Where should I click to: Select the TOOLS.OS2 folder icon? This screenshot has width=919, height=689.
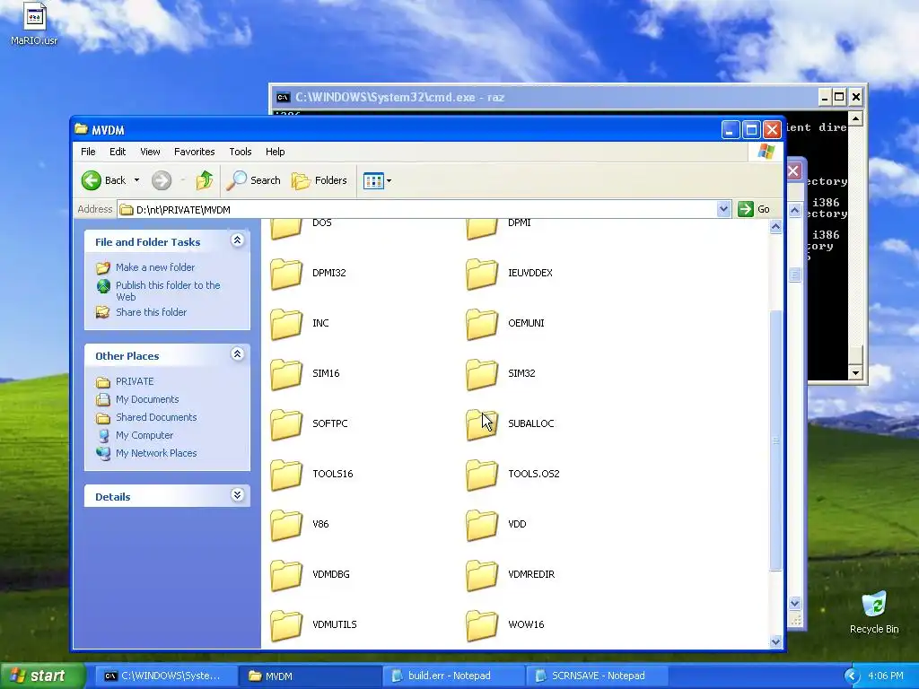click(482, 475)
